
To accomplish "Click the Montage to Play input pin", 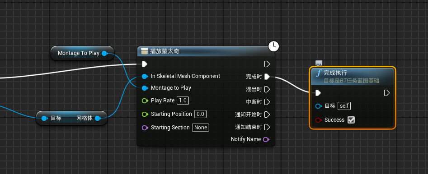I will pyautogui.click(x=145, y=88).
